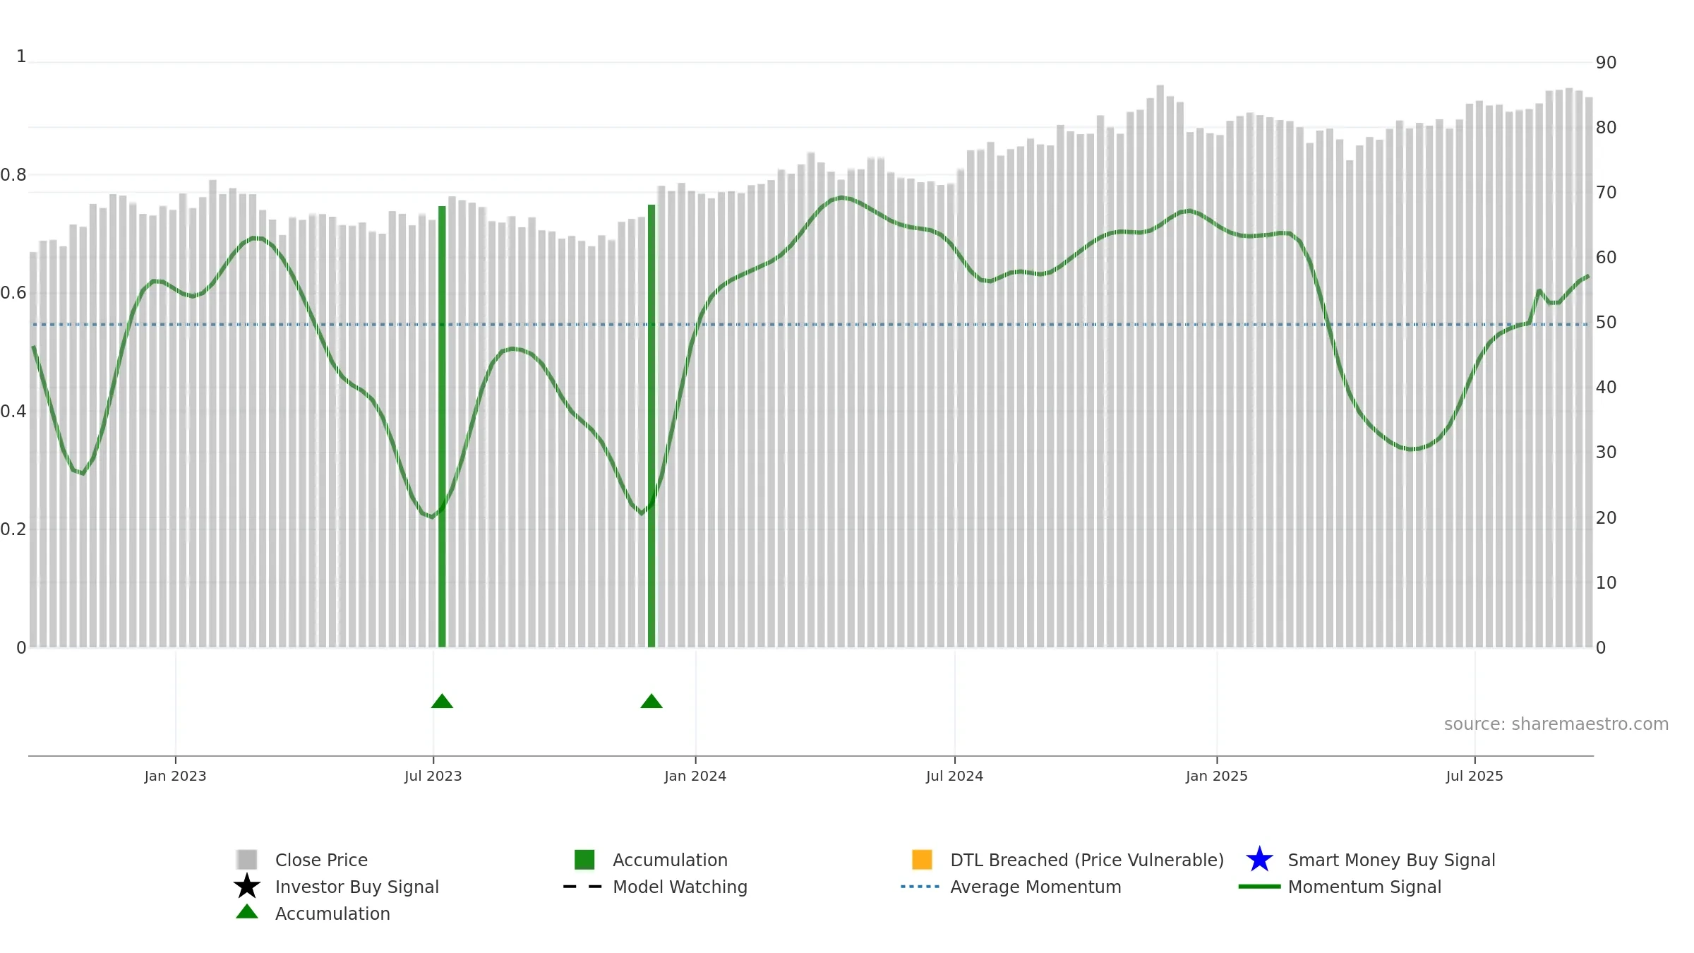Toggle the Close Price legend label
Screen dimensions: 1694x953
tap(321, 860)
